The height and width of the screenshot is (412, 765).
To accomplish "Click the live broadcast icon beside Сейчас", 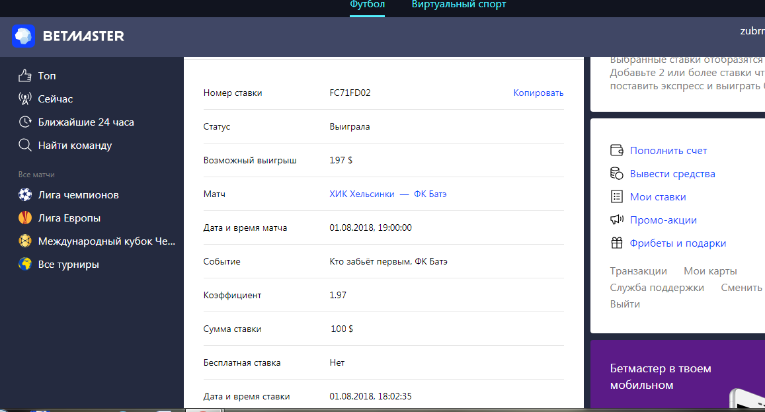I will tap(25, 99).
